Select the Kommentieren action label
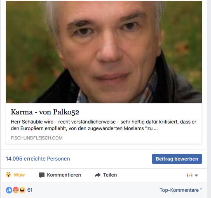This screenshot has width=211, height=198. click(64, 175)
